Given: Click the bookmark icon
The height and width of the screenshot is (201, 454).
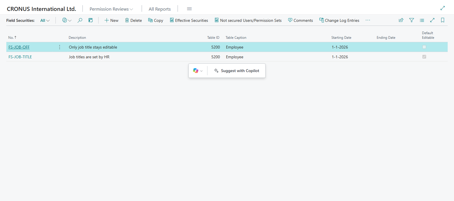Looking at the screenshot, I should pyautogui.click(x=443, y=20).
